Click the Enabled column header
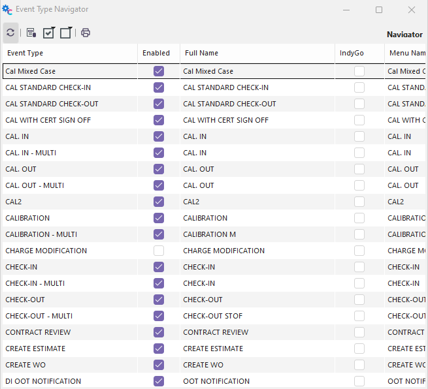This screenshot has width=428, height=389. coord(156,53)
